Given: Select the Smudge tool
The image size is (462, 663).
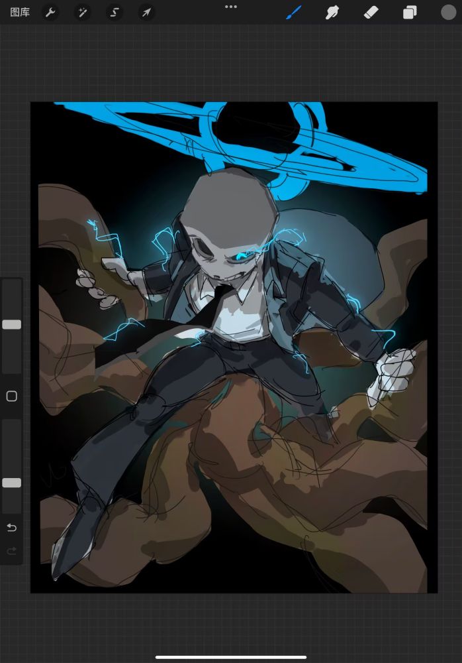Looking at the screenshot, I should (x=332, y=12).
